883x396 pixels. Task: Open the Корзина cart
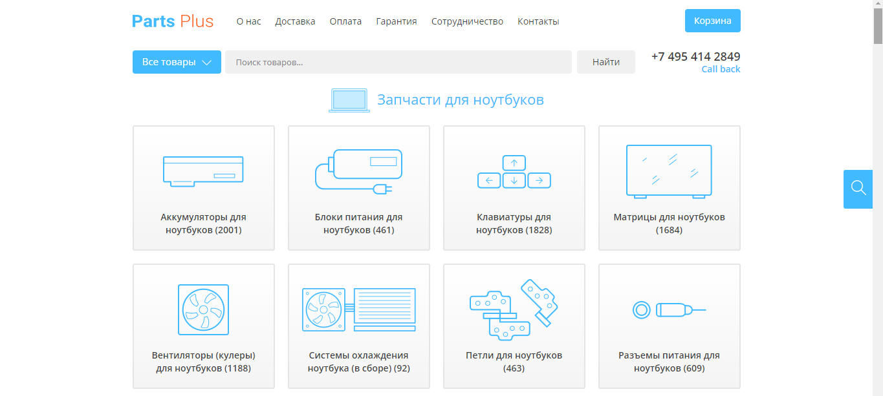(712, 20)
